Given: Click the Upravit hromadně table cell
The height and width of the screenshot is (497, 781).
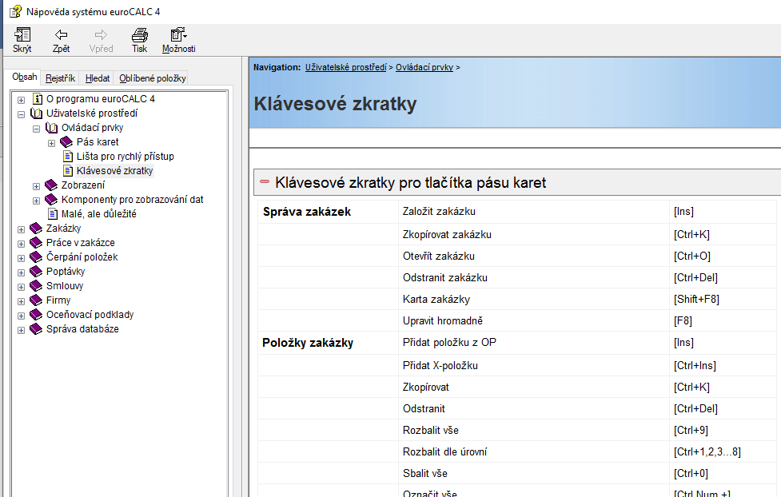Looking at the screenshot, I should [x=533, y=320].
